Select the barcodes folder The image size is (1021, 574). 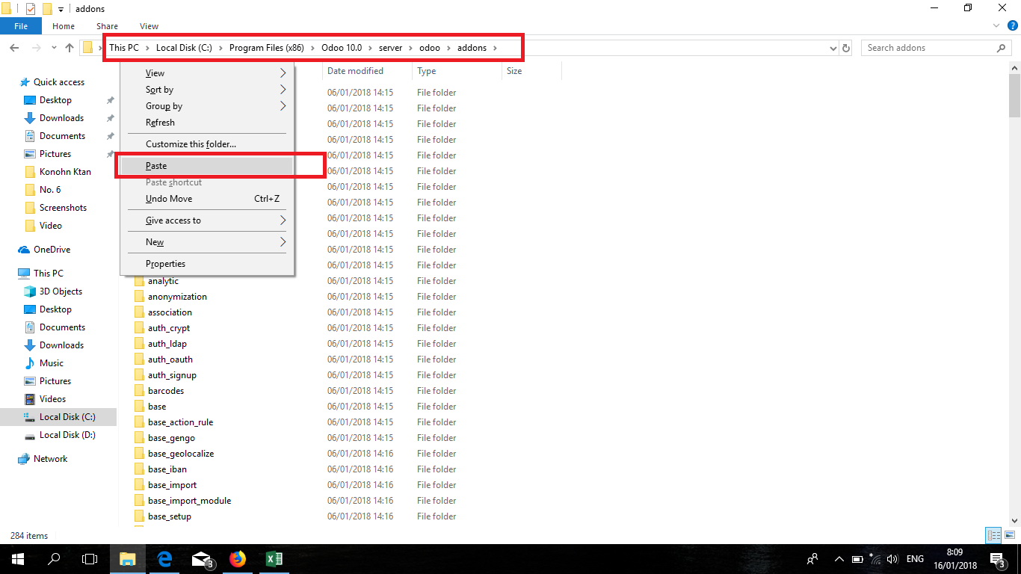(x=166, y=391)
